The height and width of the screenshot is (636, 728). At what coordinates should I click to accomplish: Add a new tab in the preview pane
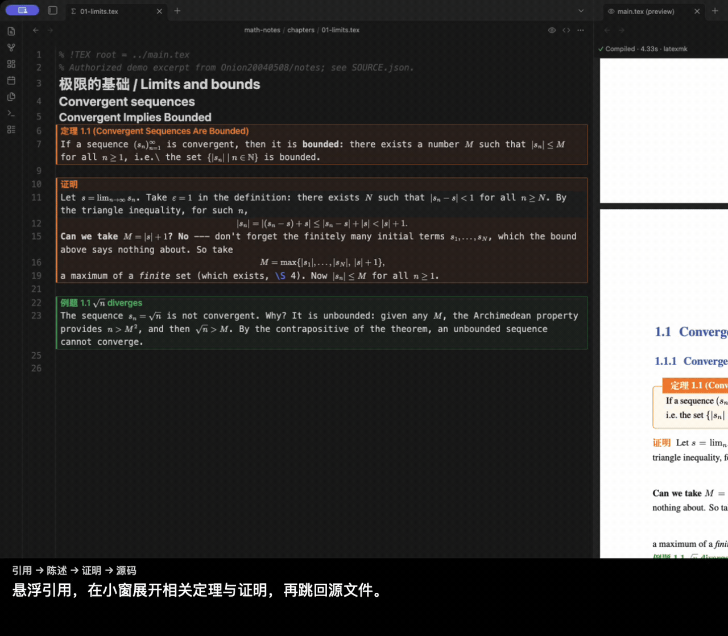coord(715,11)
